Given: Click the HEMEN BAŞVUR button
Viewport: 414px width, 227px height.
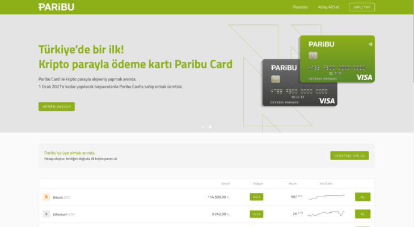Looking at the screenshot, I should pos(57,106).
